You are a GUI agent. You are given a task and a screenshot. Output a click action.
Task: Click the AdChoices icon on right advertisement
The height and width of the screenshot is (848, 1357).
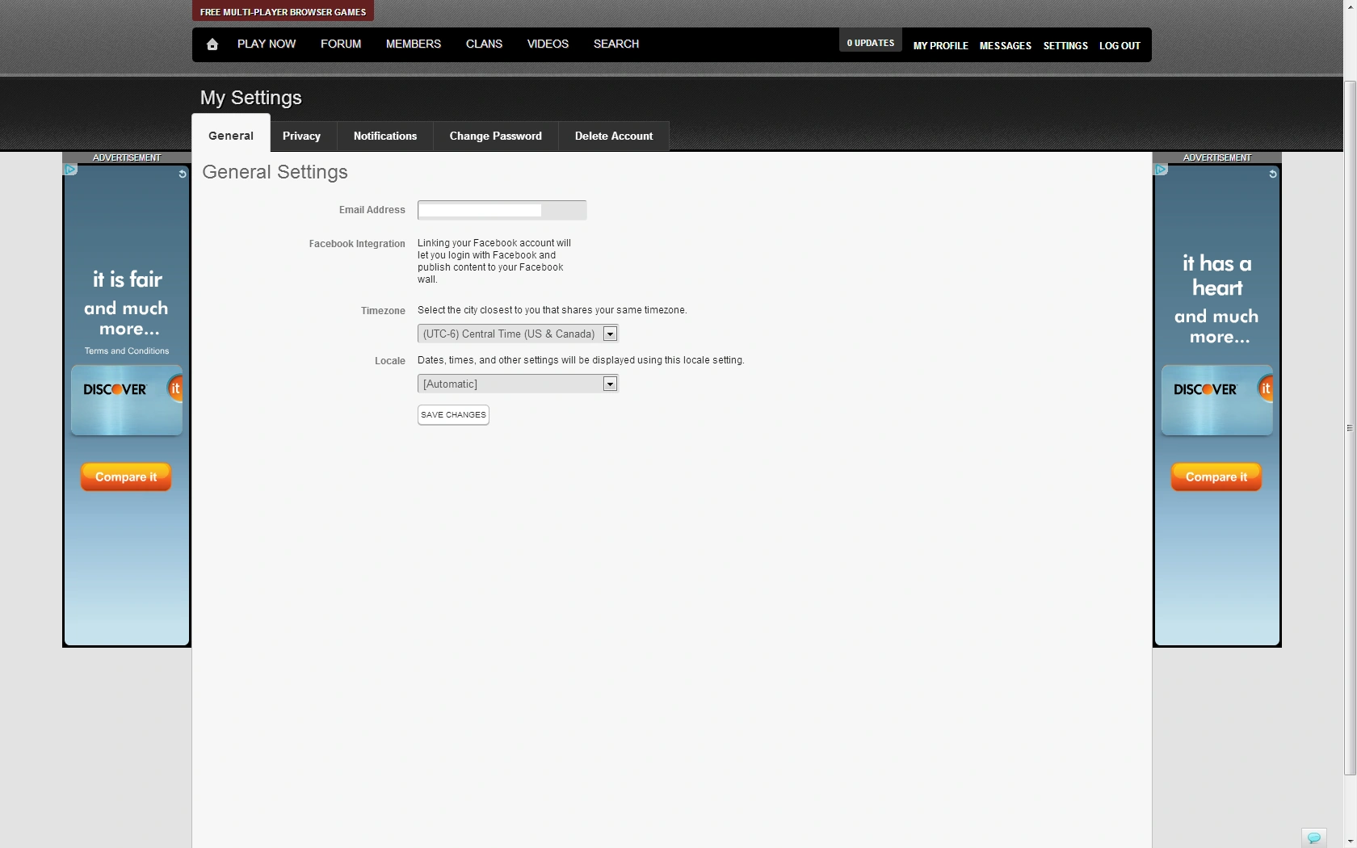pos(1161,170)
